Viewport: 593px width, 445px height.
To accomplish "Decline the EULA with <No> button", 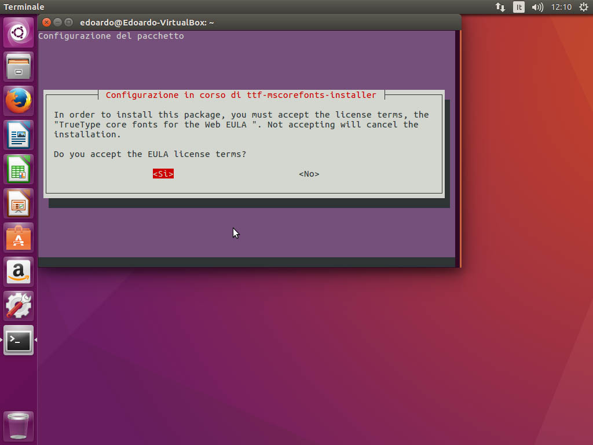I will click(309, 174).
